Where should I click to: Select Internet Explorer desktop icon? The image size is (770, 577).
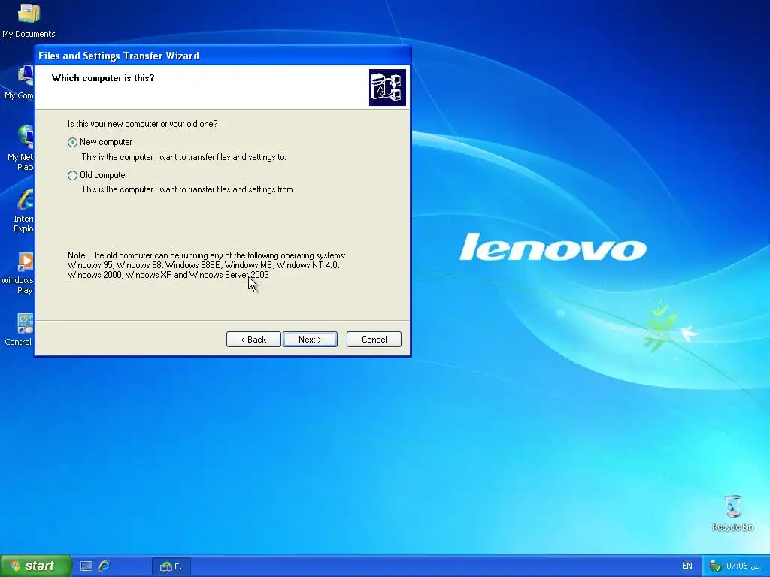tap(23, 211)
